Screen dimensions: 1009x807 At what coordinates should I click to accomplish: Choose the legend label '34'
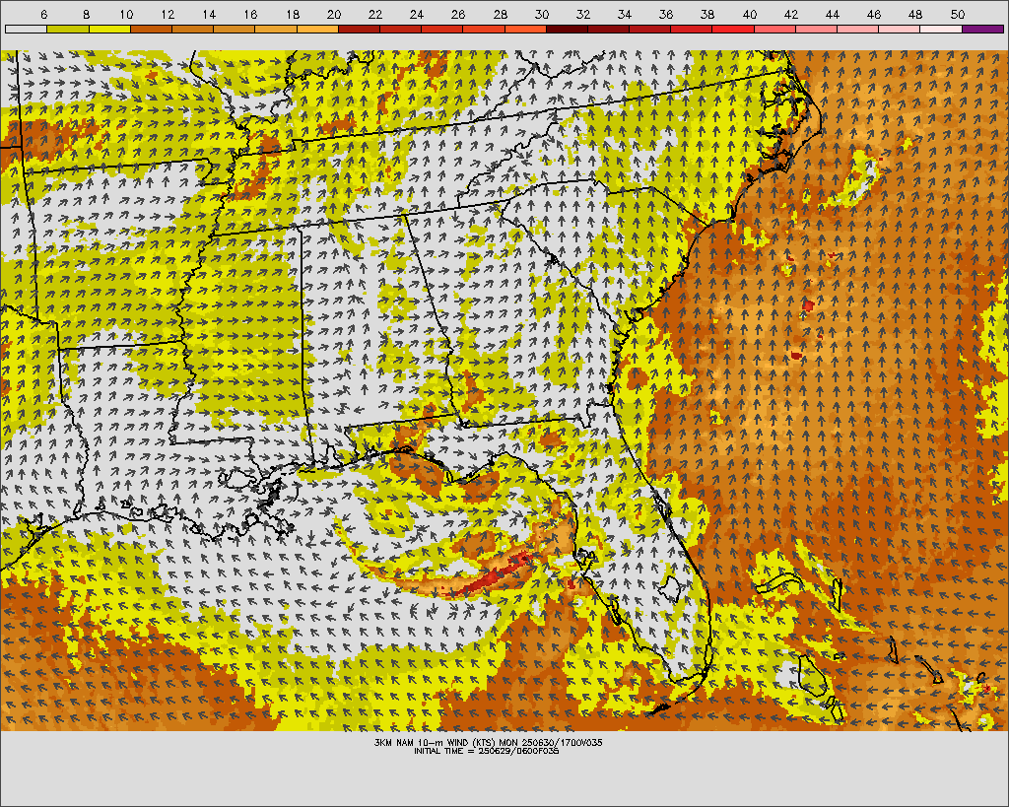(624, 14)
